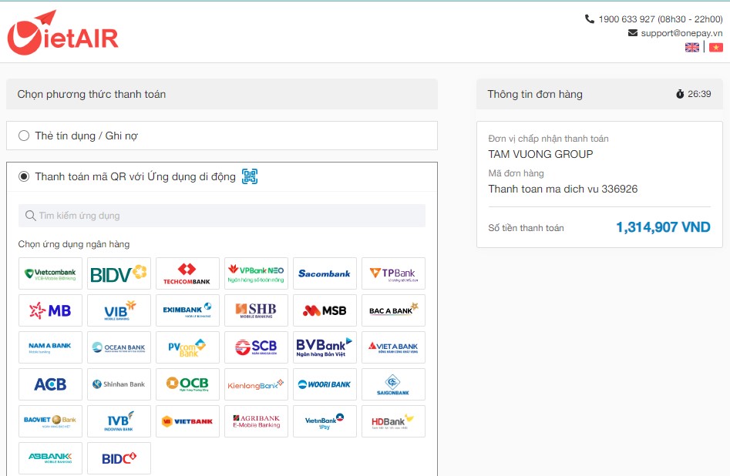Pick VietinBank iPay from the list
This screenshot has width=730, height=476.
point(325,421)
